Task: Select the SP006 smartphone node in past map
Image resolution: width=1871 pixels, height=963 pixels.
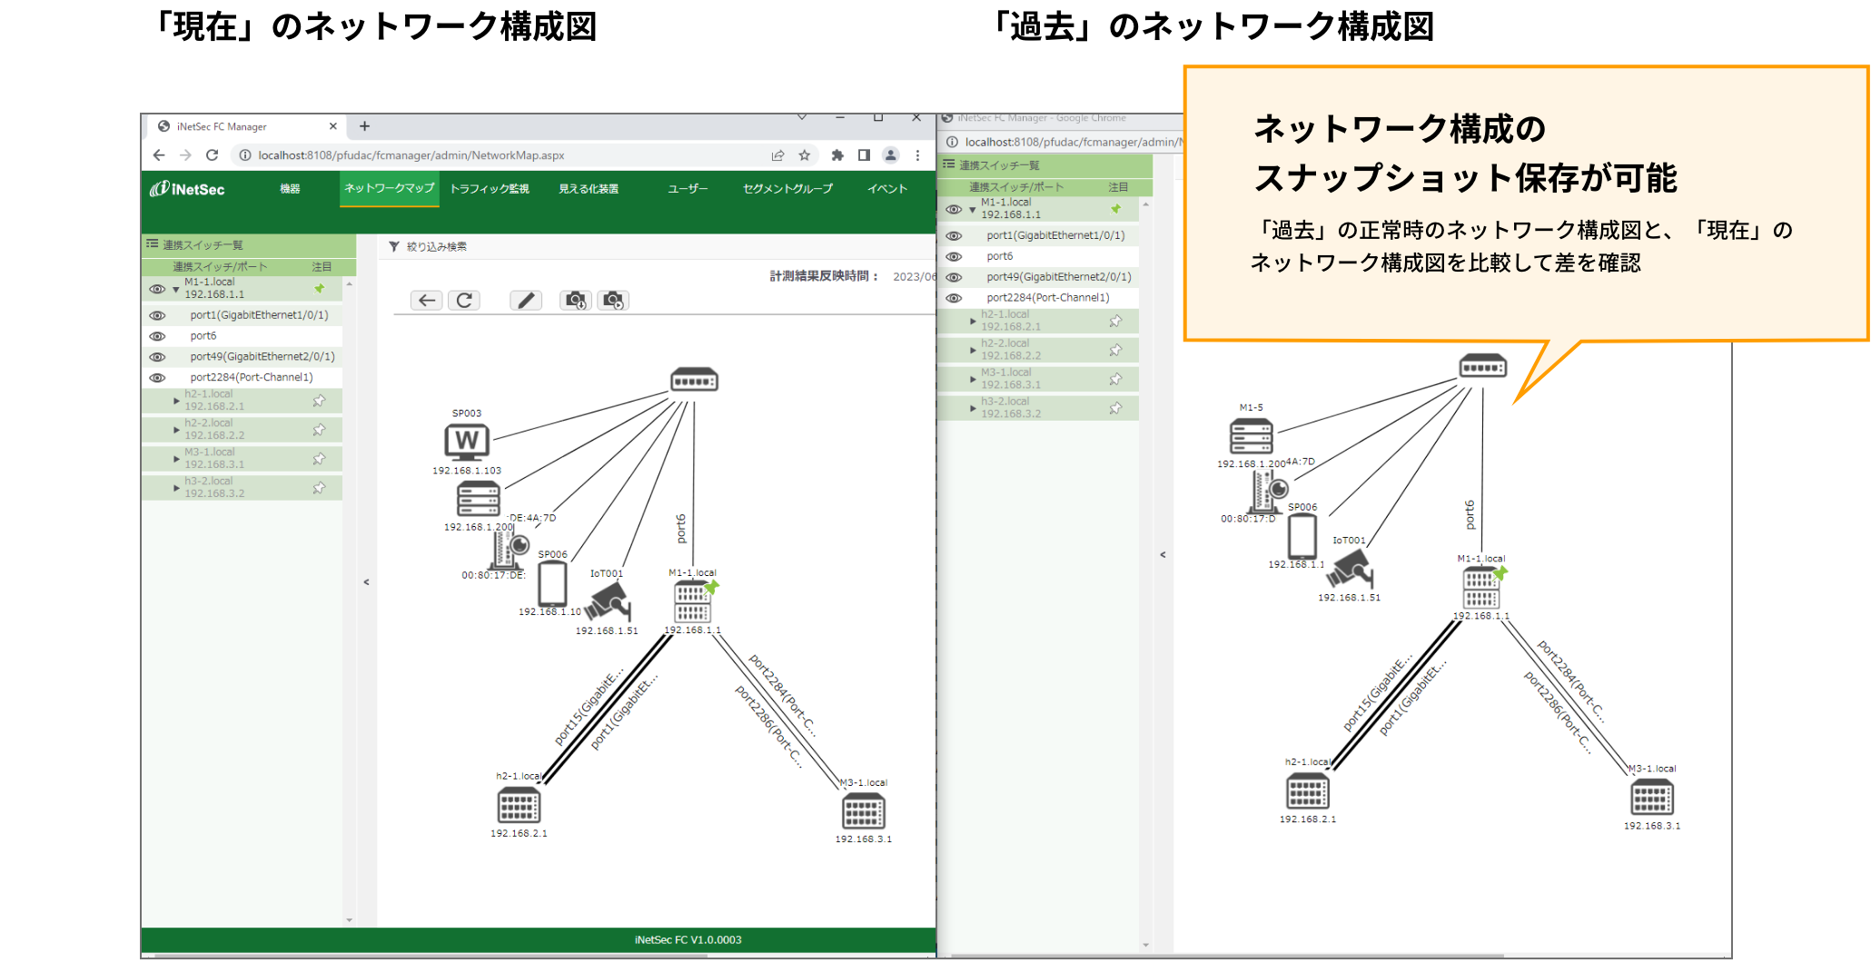Action: [x=1302, y=536]
